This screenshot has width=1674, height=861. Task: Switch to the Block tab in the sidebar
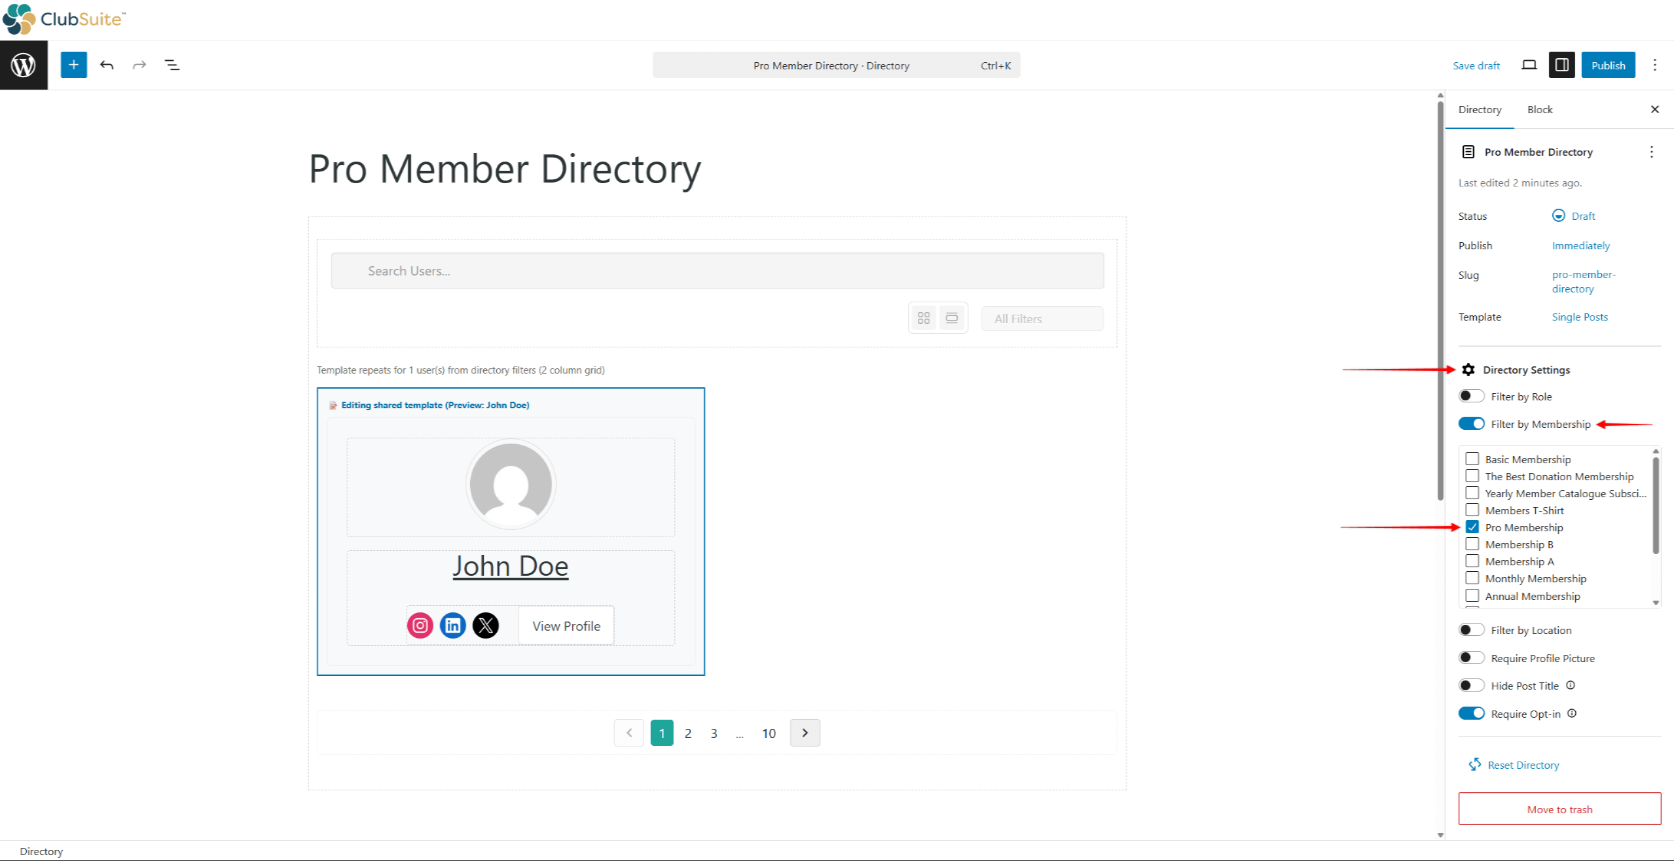pos(1539,109)
